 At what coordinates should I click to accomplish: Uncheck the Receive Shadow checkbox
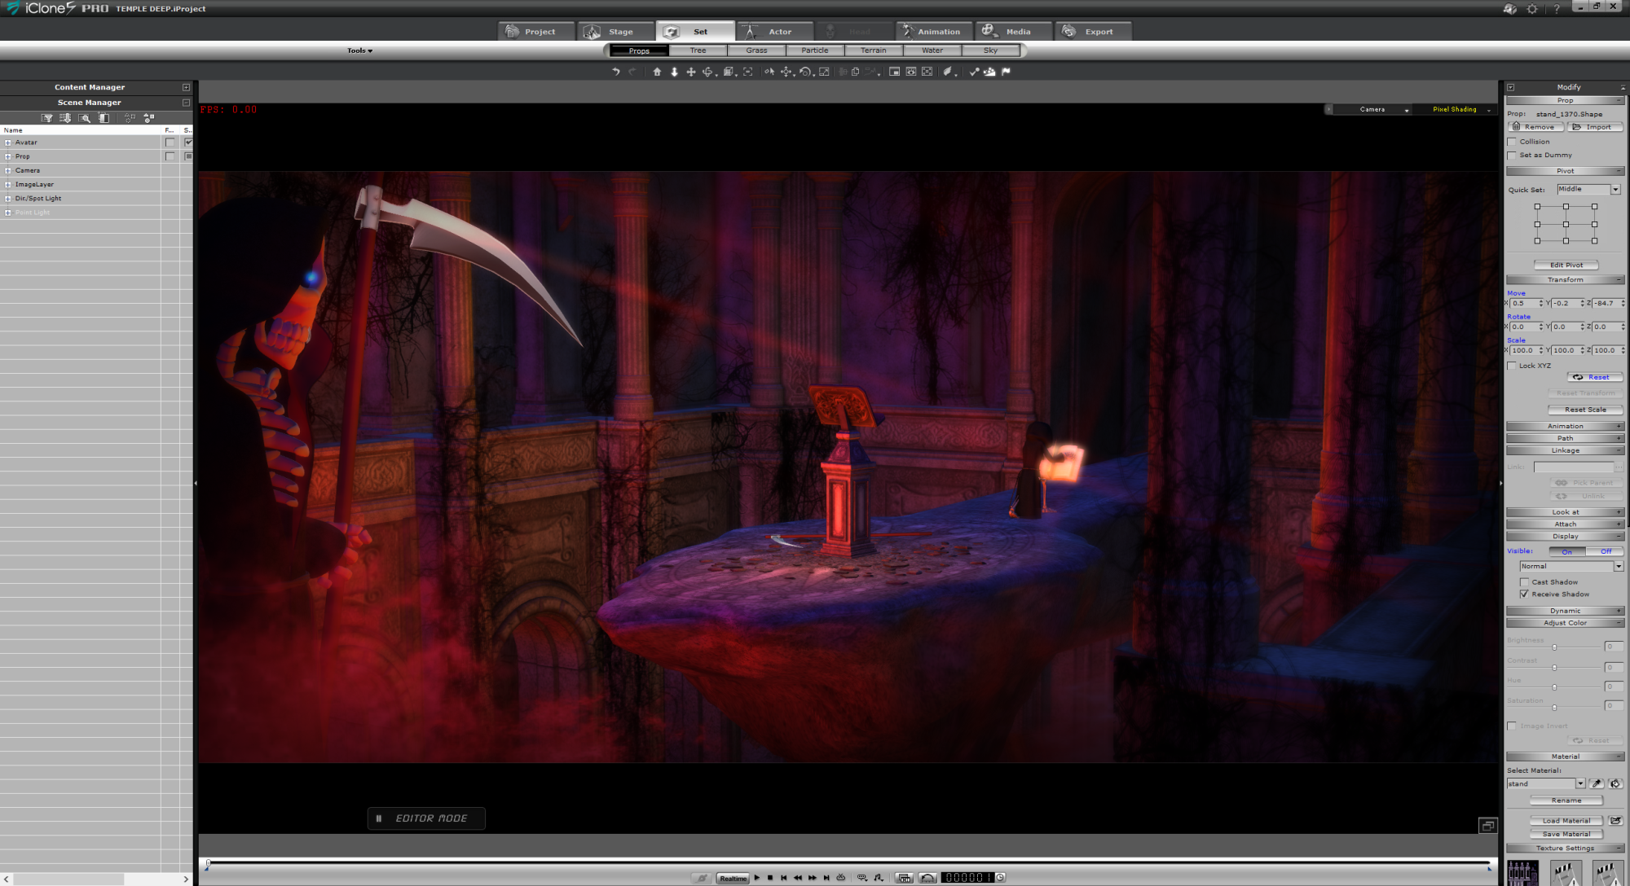1524,594
